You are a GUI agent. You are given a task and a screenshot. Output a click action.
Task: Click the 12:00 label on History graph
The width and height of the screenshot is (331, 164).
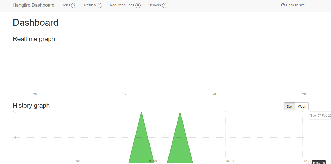(307, 161)
